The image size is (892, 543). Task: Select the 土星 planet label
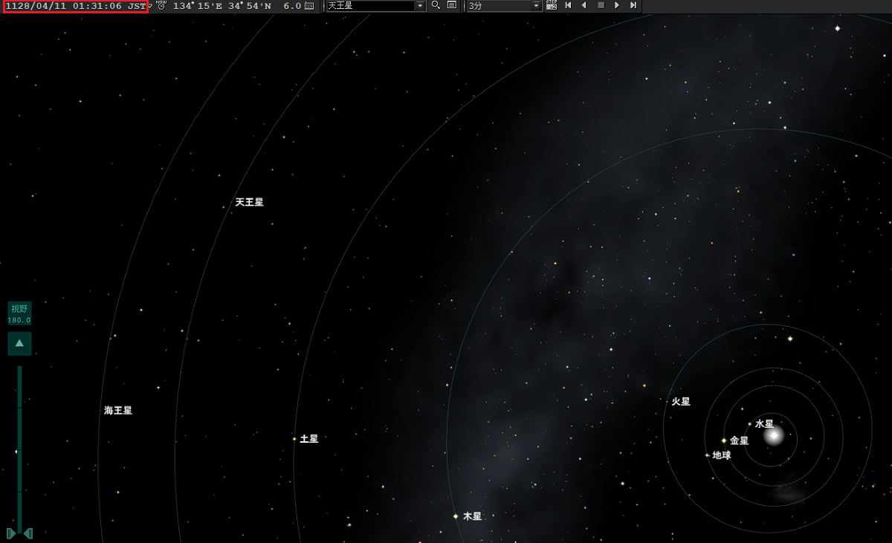tap(309, 439)
